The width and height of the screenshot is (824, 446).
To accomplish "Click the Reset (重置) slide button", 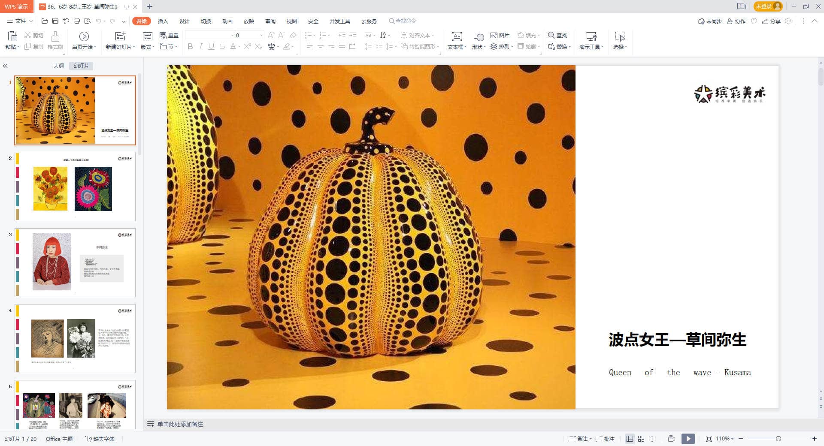I will click(x=169, y=35).
